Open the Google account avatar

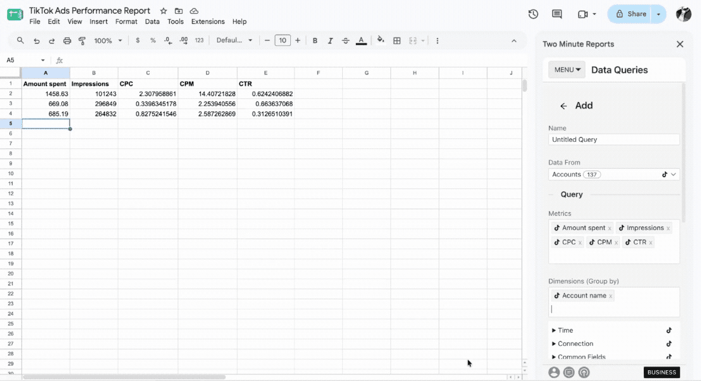(x=684, y=14)
